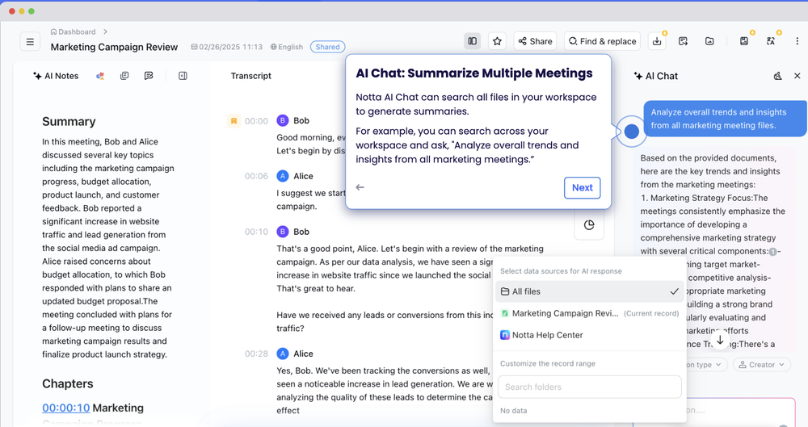Click the breadcrumb chevron after Dashboard
Screen dimensions: 808x427
click(x=105, y=32)
